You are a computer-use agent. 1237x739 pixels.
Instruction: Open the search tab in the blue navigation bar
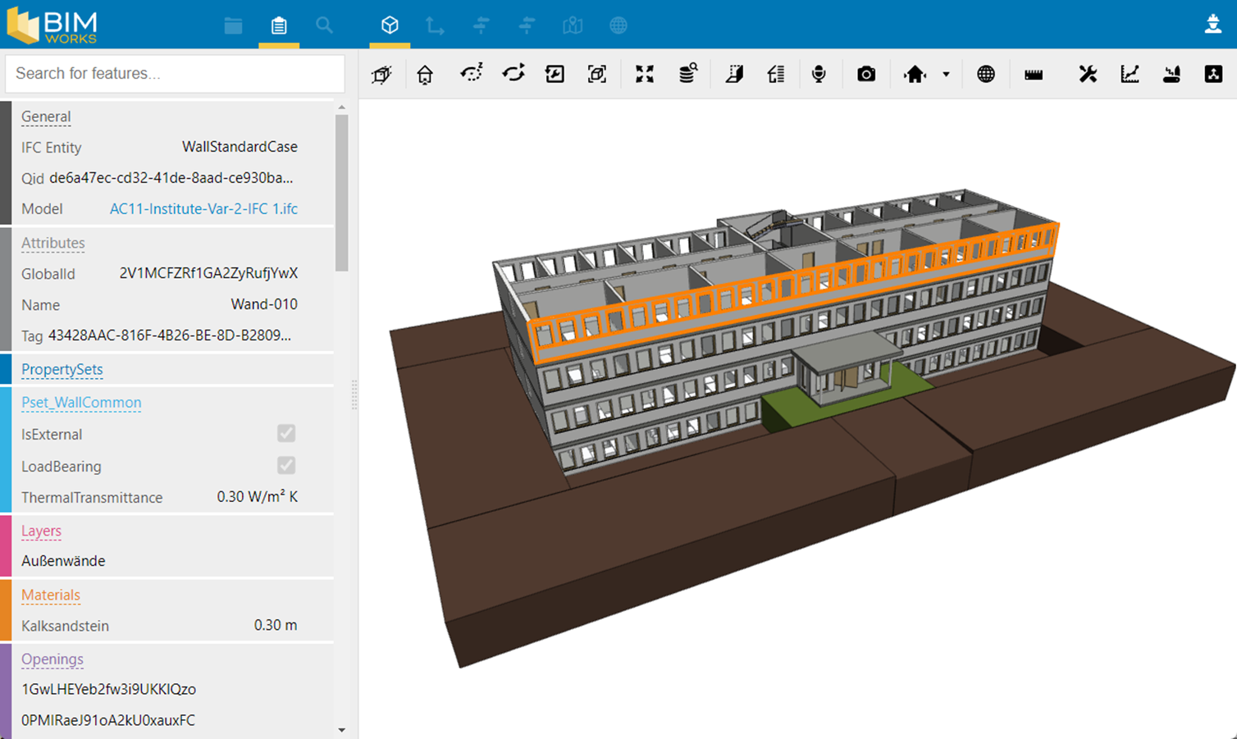pyautogui.click(x=324, y=25)
